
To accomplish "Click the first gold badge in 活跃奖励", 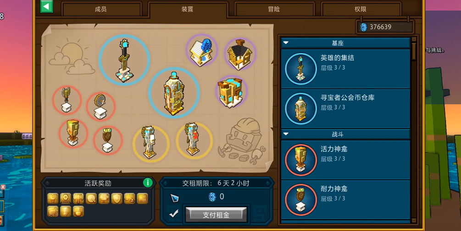I will coord(53,199).
